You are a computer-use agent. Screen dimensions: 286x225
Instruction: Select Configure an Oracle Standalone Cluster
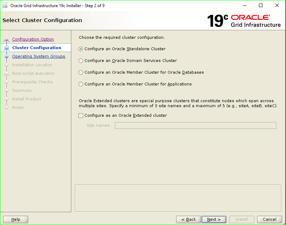[x=81, y=49]
